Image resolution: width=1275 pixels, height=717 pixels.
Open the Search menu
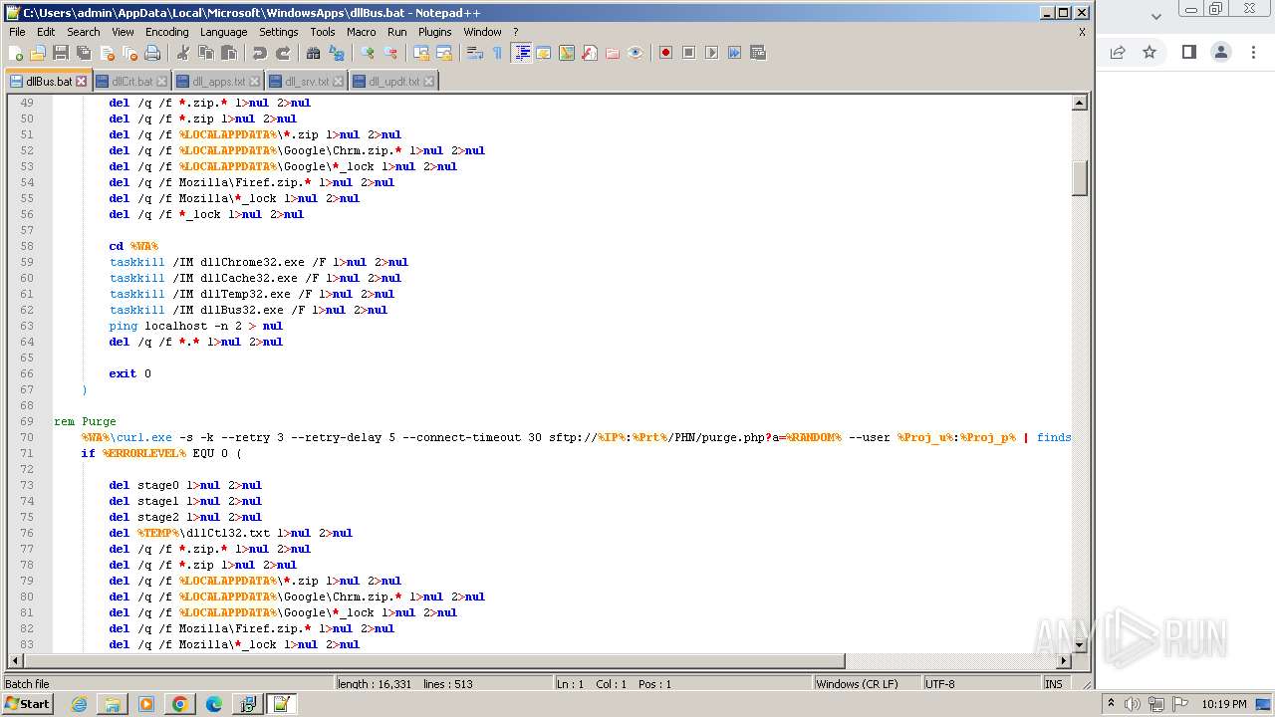84,32
